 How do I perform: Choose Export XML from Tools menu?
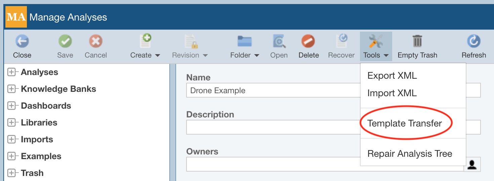point(392,76)
